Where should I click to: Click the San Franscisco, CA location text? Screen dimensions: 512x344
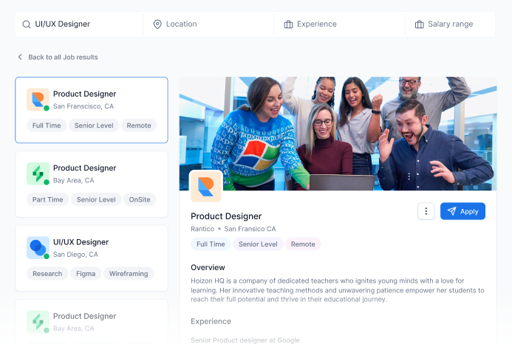(x=83, y=106)
